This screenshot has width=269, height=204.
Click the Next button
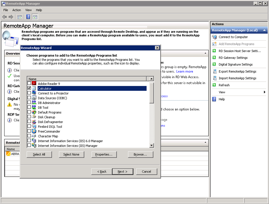[123, 172]
